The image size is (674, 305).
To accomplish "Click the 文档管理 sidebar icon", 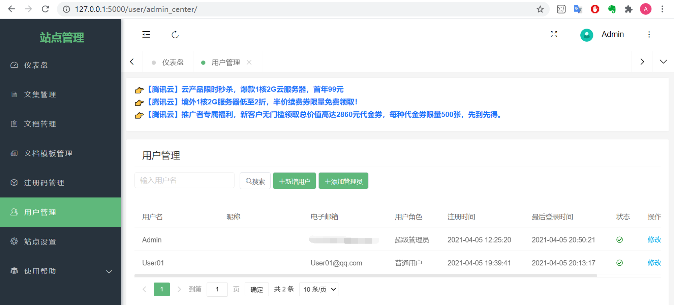I will (x=14, y=124).
